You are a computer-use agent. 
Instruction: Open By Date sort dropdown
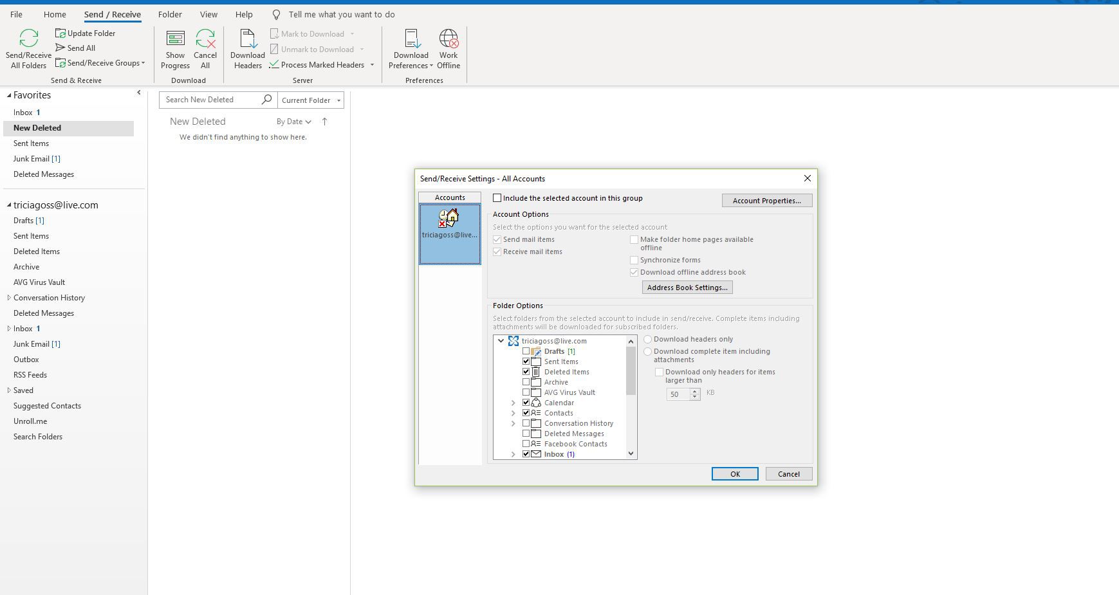coord(294,122)
